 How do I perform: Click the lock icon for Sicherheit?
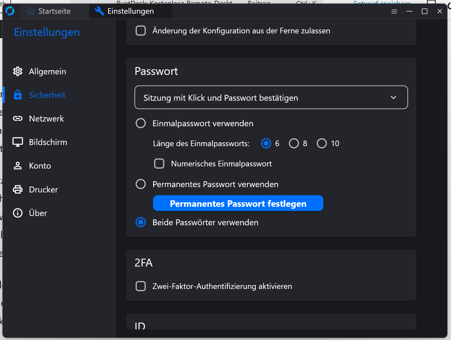click(x=18, y=95)
